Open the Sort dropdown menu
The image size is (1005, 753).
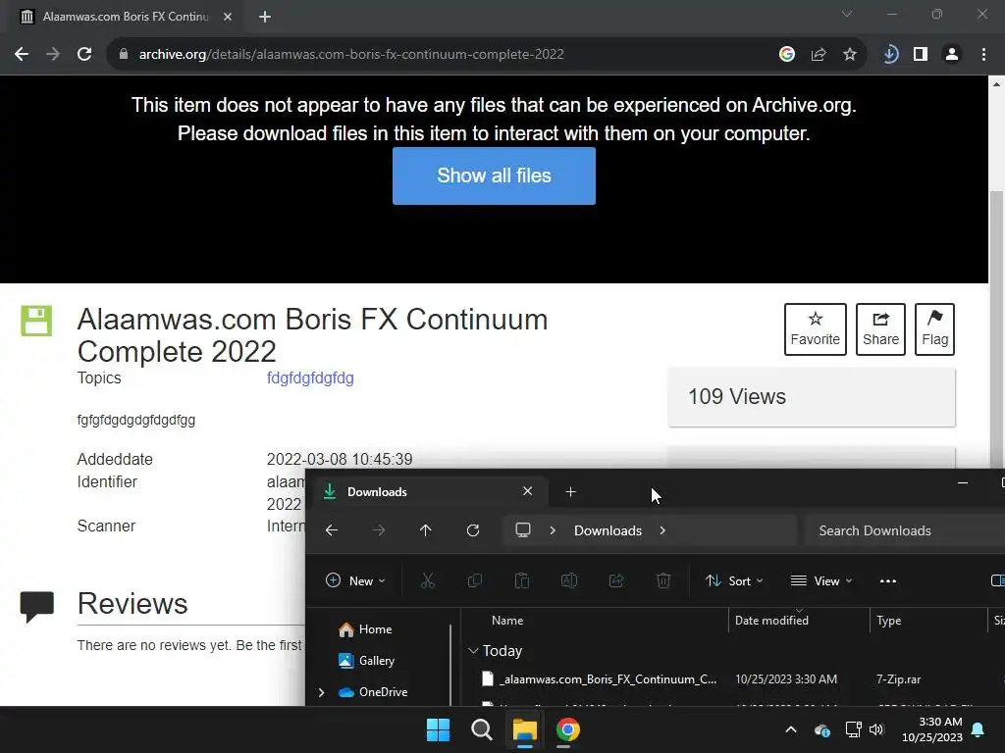734,580
